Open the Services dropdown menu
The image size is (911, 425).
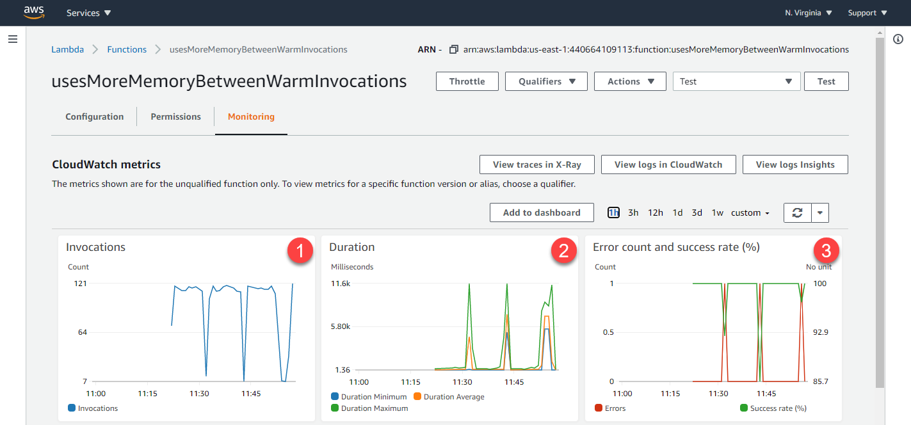coord(88,13)
